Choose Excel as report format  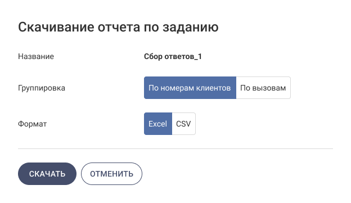[158, 124]
